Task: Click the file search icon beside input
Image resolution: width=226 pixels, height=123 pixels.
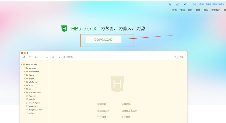Action: point(59,57)
